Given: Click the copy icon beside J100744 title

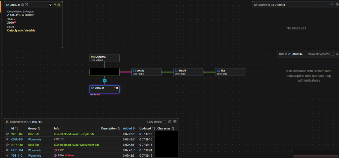Looking at the screenshot, I should 23,5.
